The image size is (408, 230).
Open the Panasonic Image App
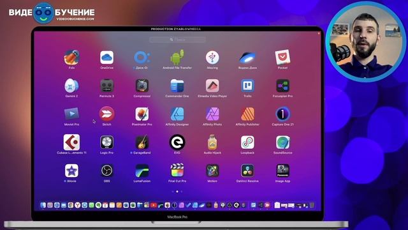[x=282, y=171]
